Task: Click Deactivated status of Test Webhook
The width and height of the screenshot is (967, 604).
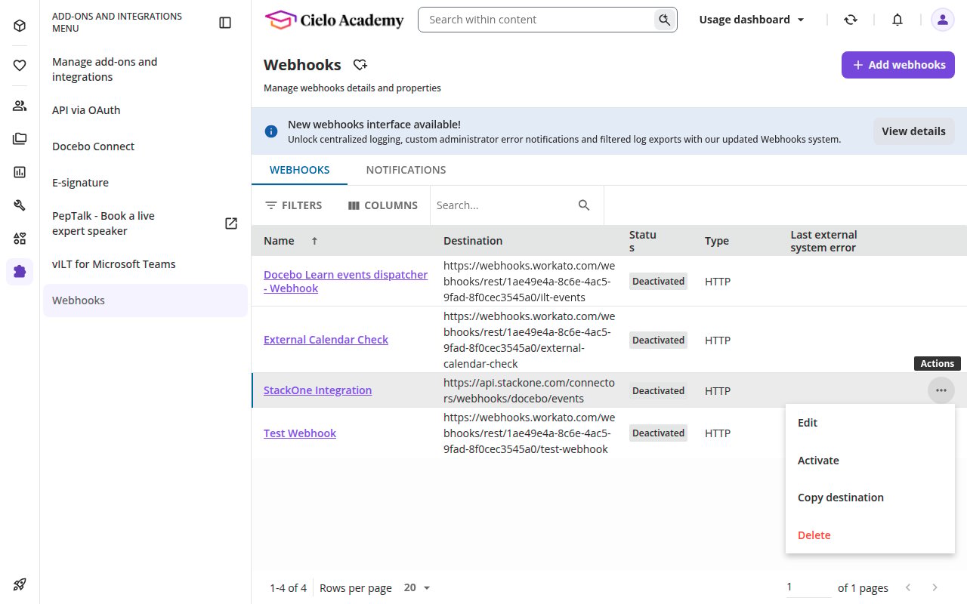Action: coord(659,433)
